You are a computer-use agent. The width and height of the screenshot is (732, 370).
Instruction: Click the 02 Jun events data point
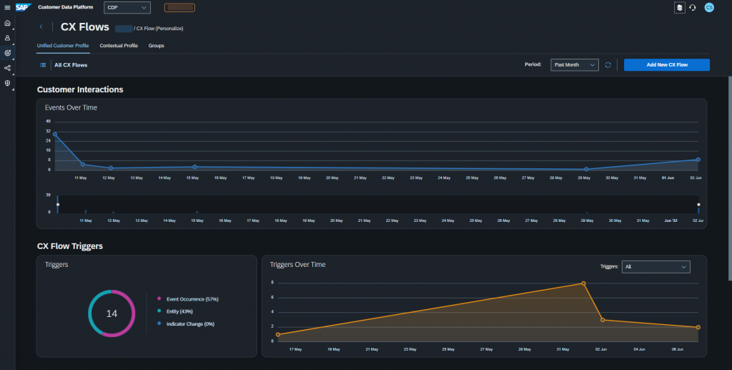point(698,160)
